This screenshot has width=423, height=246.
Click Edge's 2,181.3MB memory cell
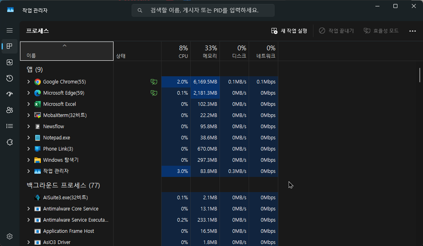tap(205, 93)
